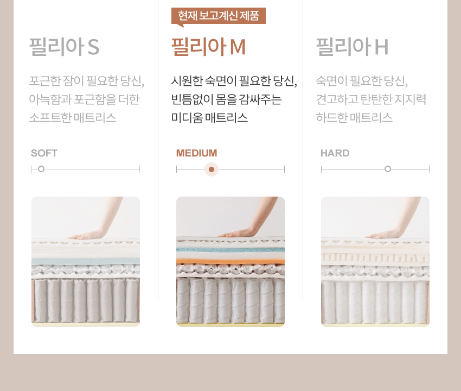
Task: Click the MEDIUM label
Action: click(x=197, y=153)
